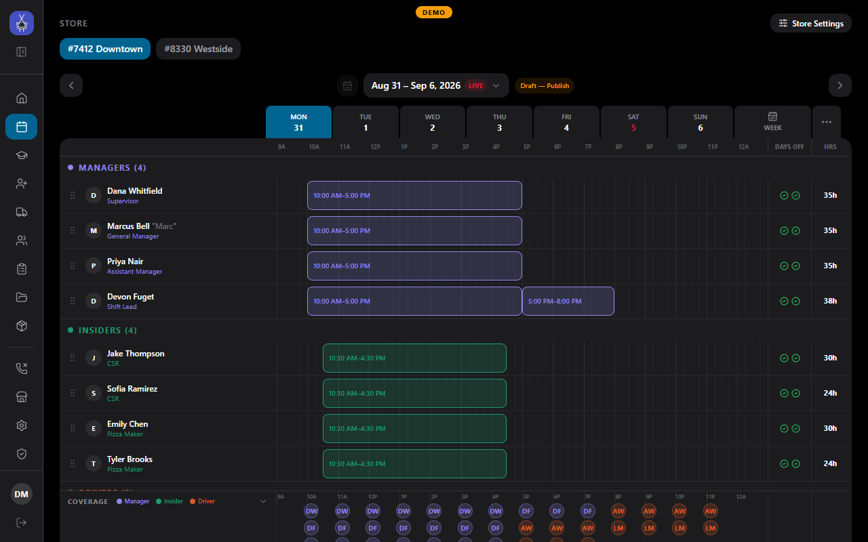Toggle second day-off check for Devon Fuget
Screen dimensions: 868x542
tap(796, 301)
